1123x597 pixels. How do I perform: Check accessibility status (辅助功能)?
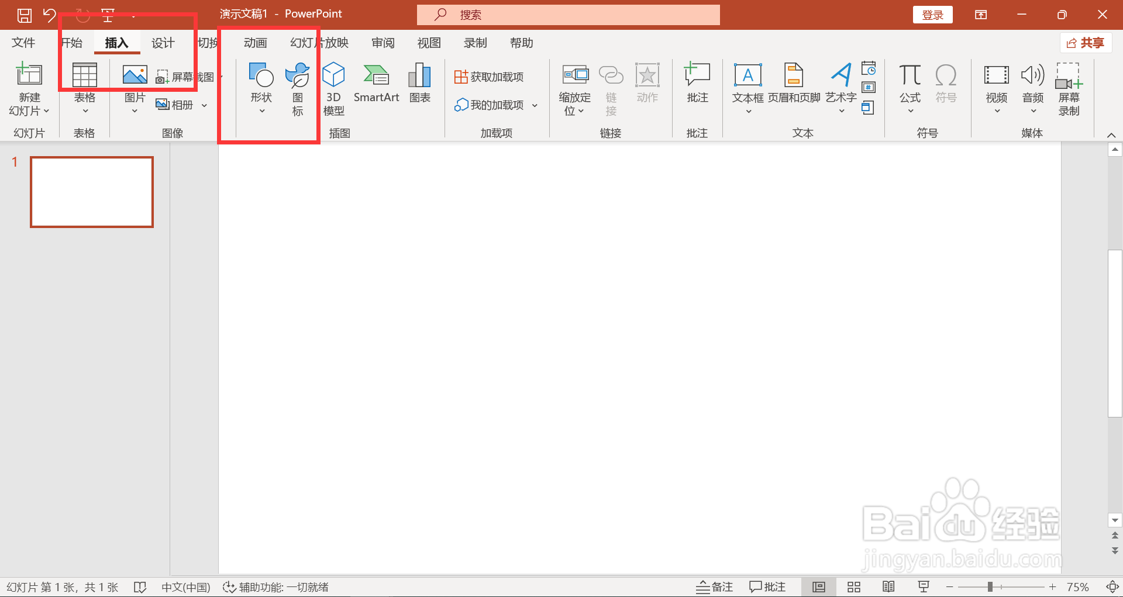click(275, 587)
